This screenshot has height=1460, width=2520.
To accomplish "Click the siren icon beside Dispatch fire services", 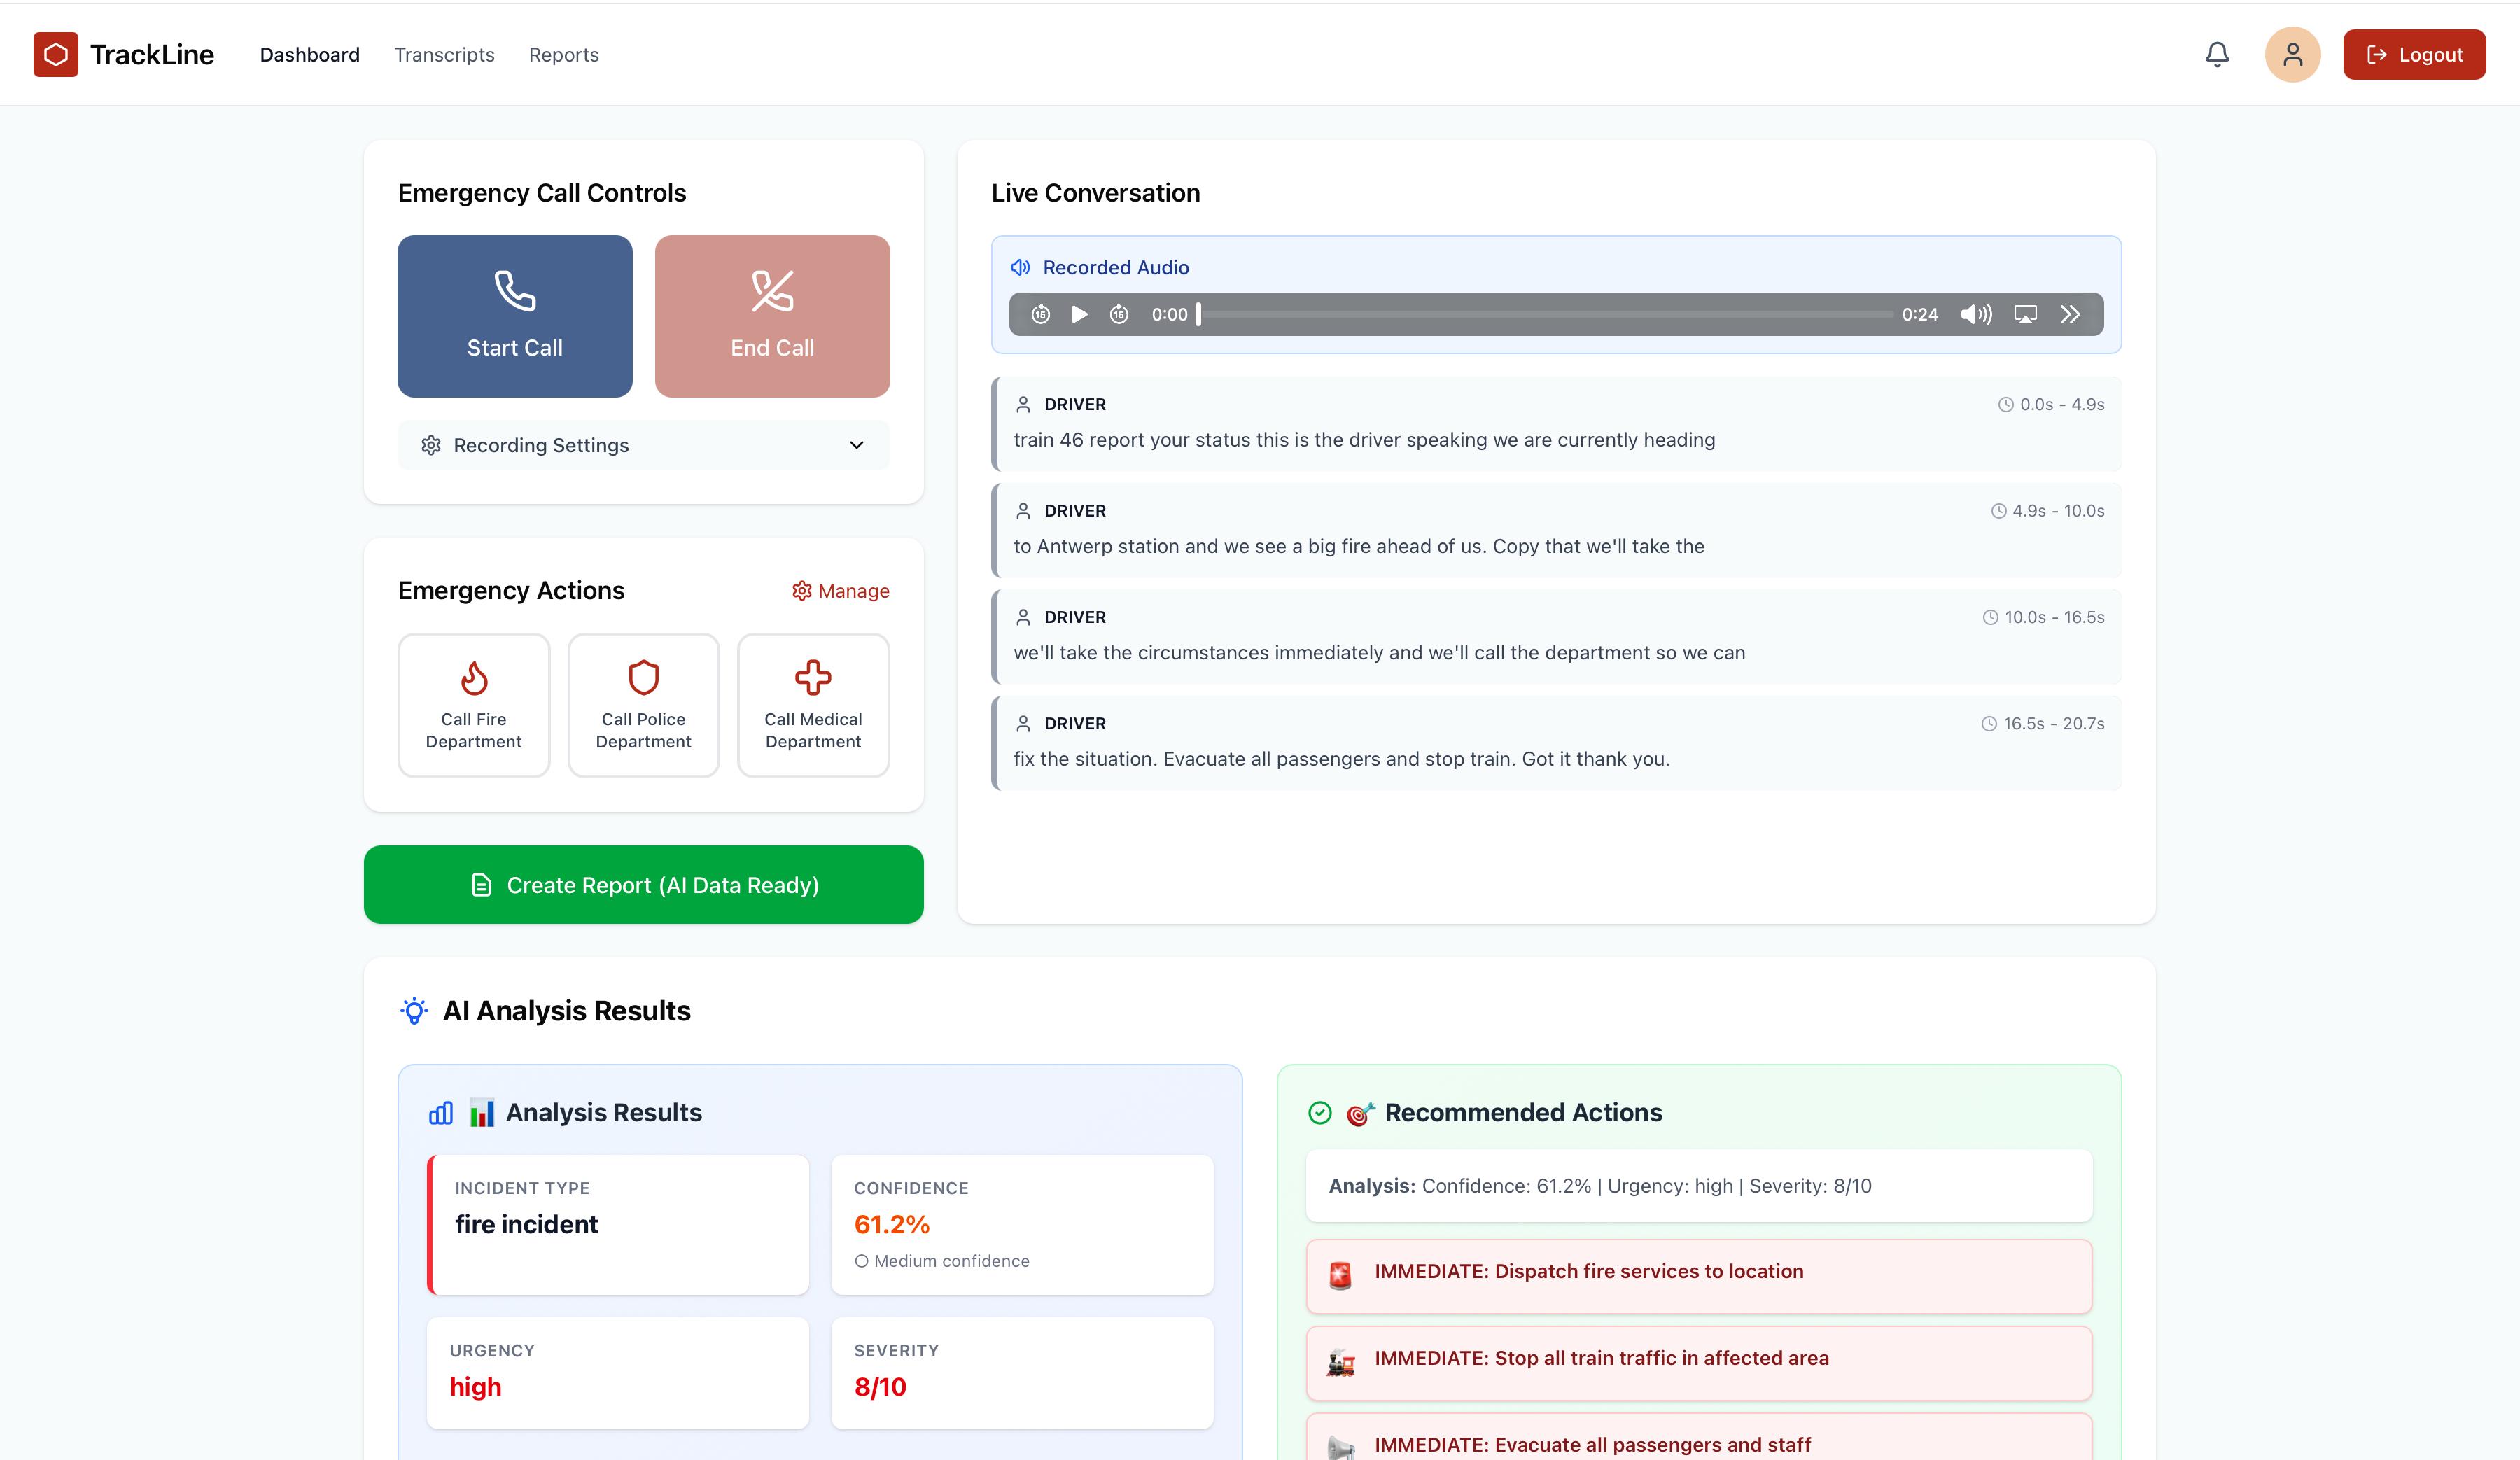I will (1340, 1275).
